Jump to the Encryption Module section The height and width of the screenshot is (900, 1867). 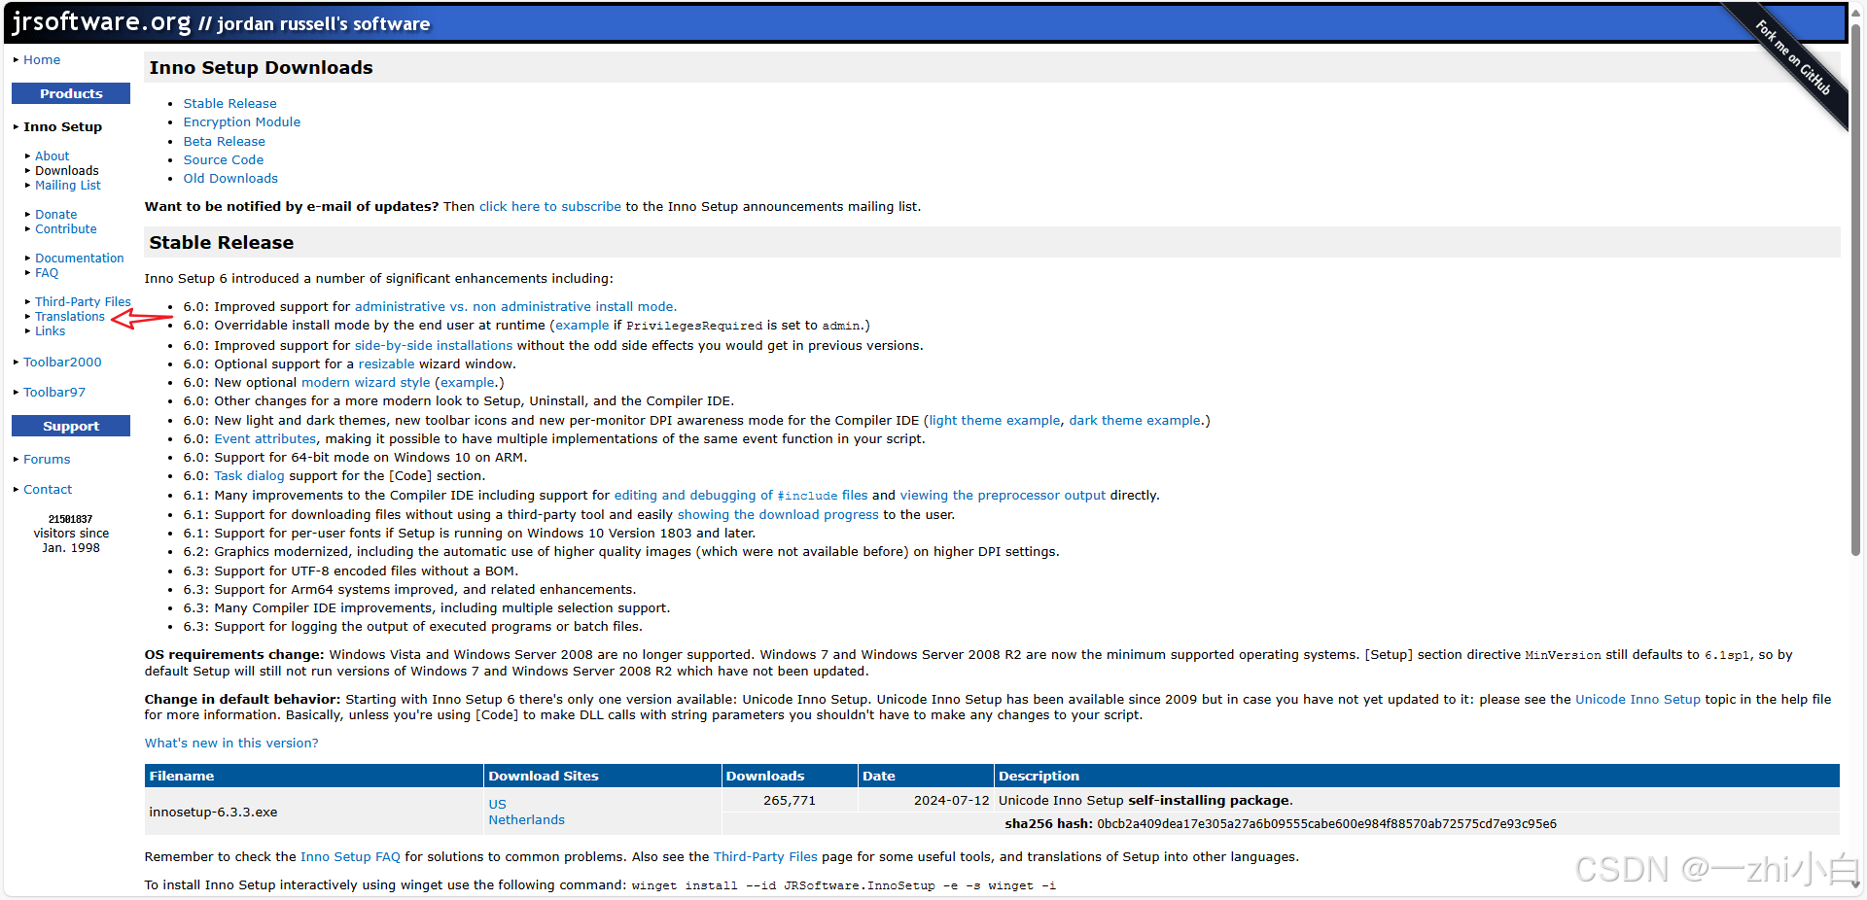click(x=242, y=122)
